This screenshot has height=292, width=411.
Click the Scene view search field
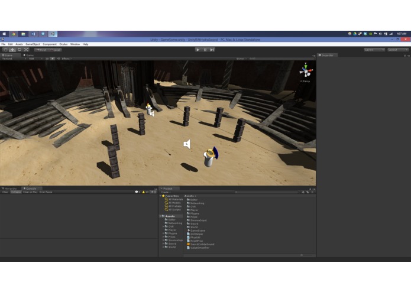point(281,59)
